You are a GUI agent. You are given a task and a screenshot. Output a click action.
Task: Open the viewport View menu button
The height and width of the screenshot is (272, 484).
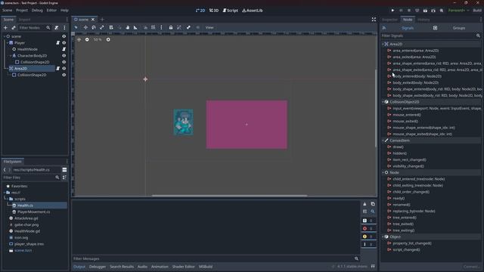209,27
